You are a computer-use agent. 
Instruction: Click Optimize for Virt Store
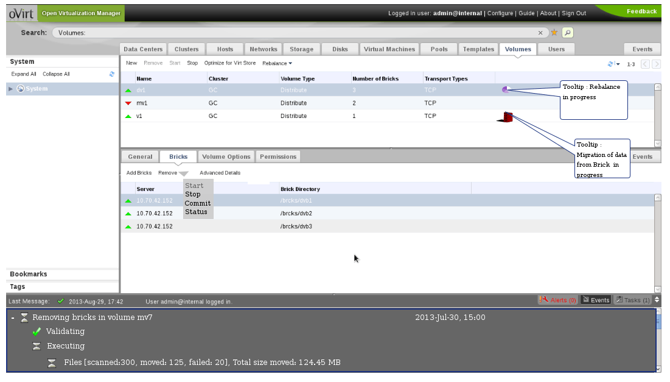click(230, 63)
